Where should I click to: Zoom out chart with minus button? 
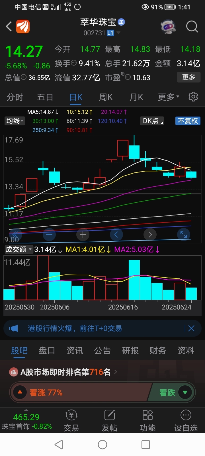(49, 235)
